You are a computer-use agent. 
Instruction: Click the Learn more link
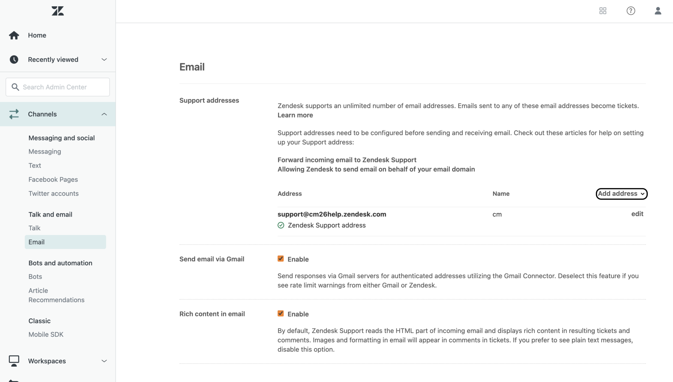point(295,115)
